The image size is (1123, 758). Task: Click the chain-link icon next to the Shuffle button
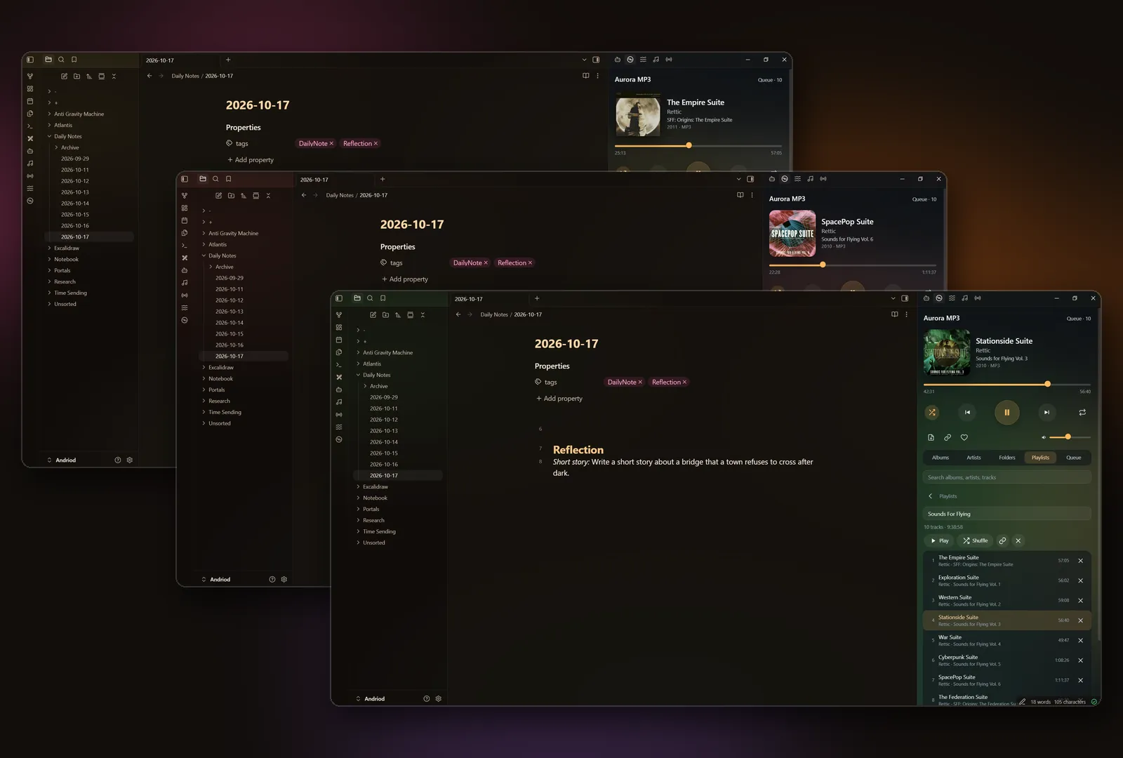click(1002, 541)
